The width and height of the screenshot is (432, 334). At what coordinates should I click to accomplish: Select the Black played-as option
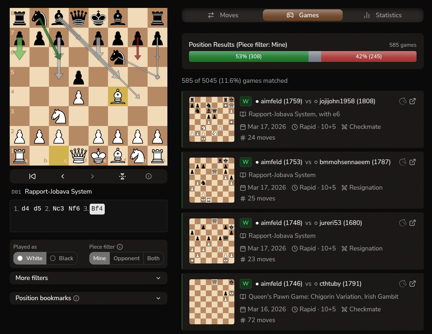click(62, 258)
